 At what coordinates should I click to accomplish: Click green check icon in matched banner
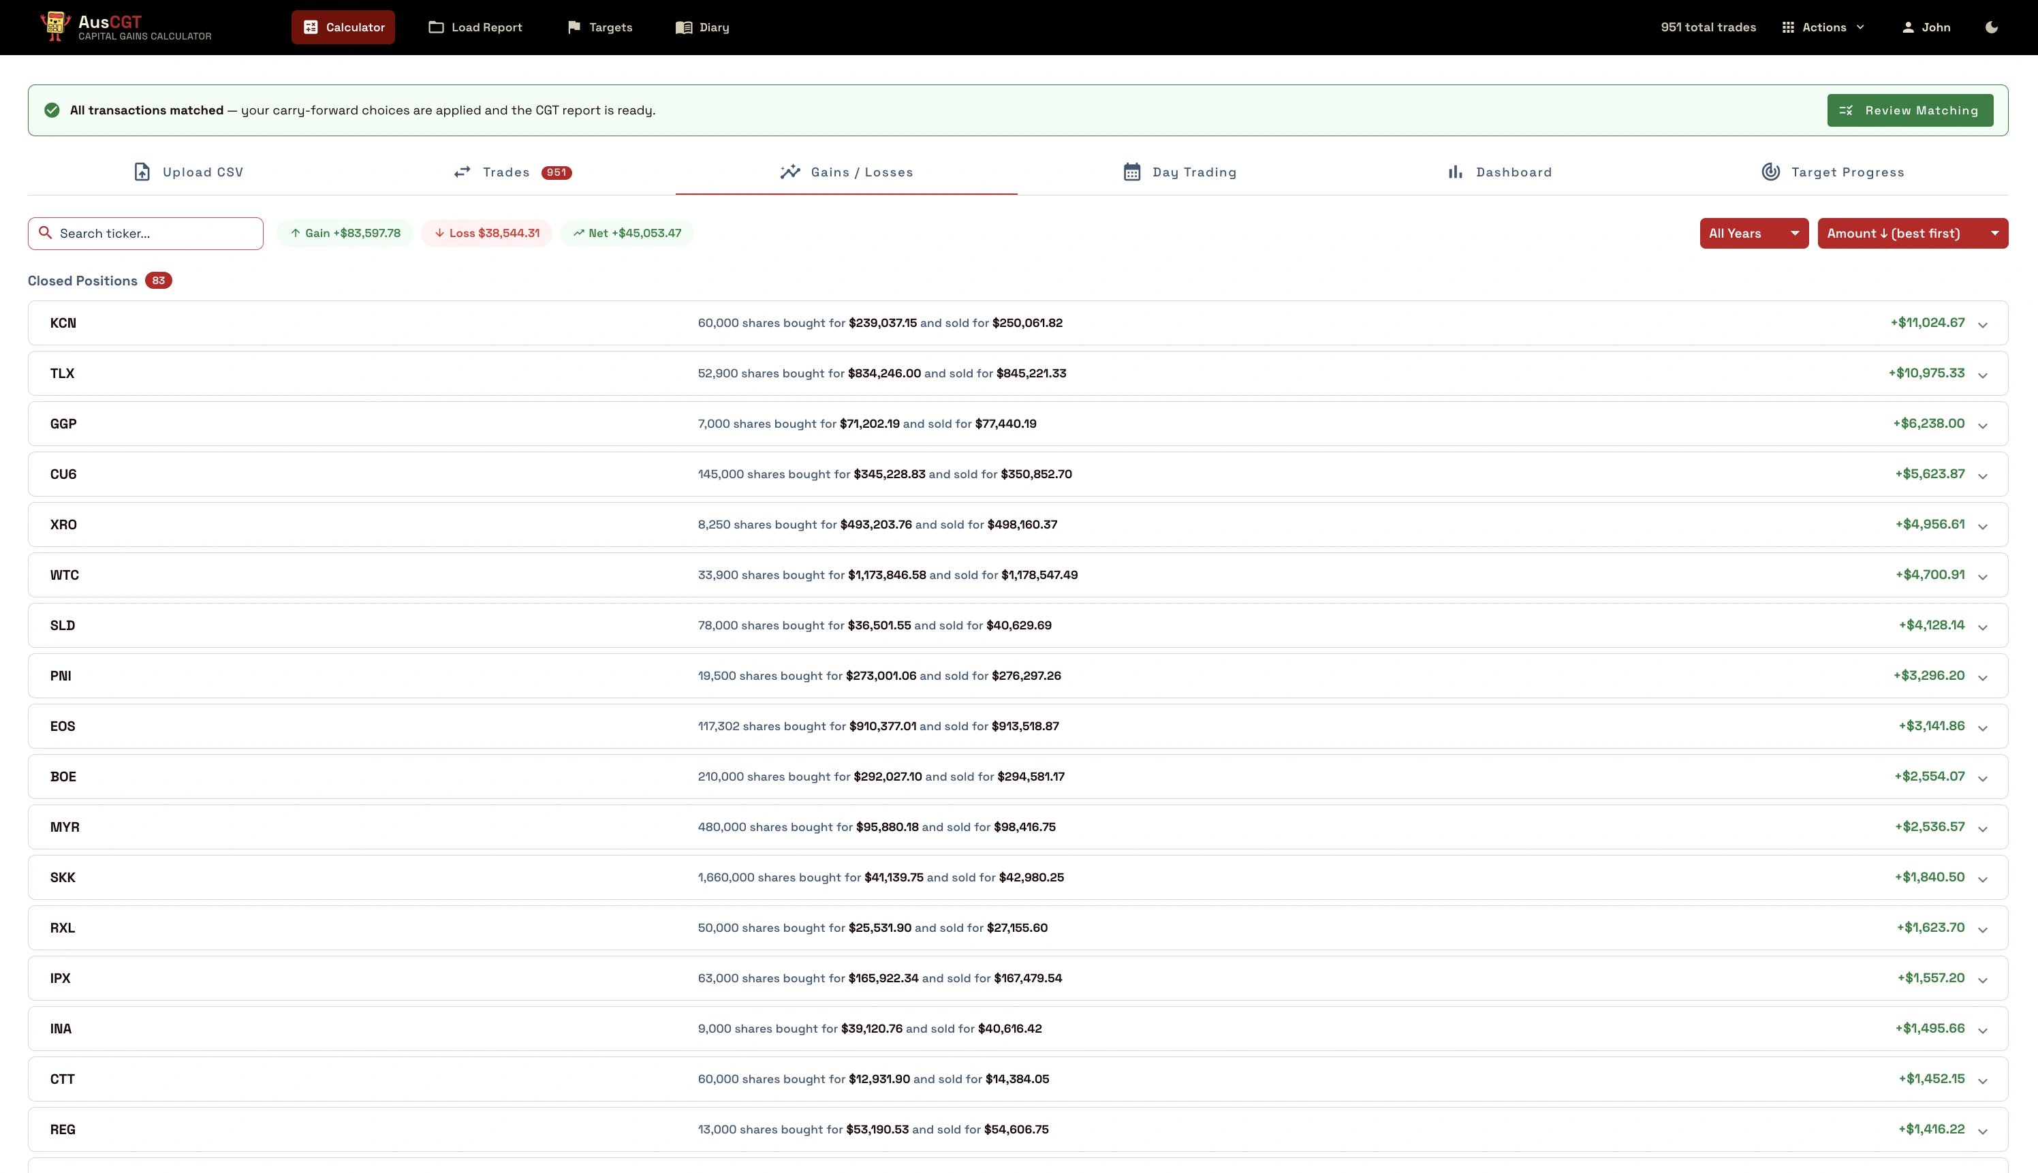[52, 110]
